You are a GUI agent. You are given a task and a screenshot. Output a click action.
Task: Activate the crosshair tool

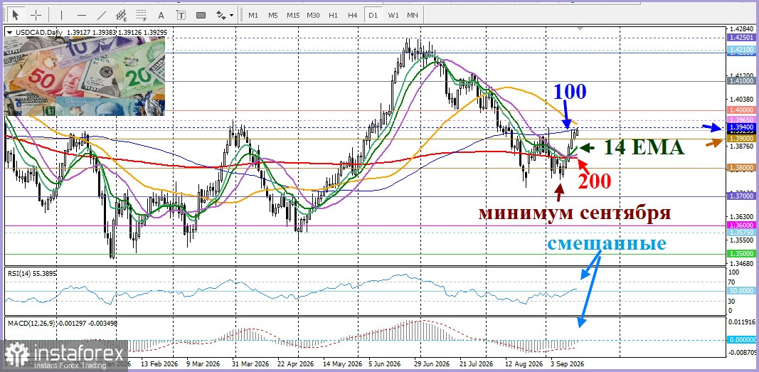[x=36, y=15]
